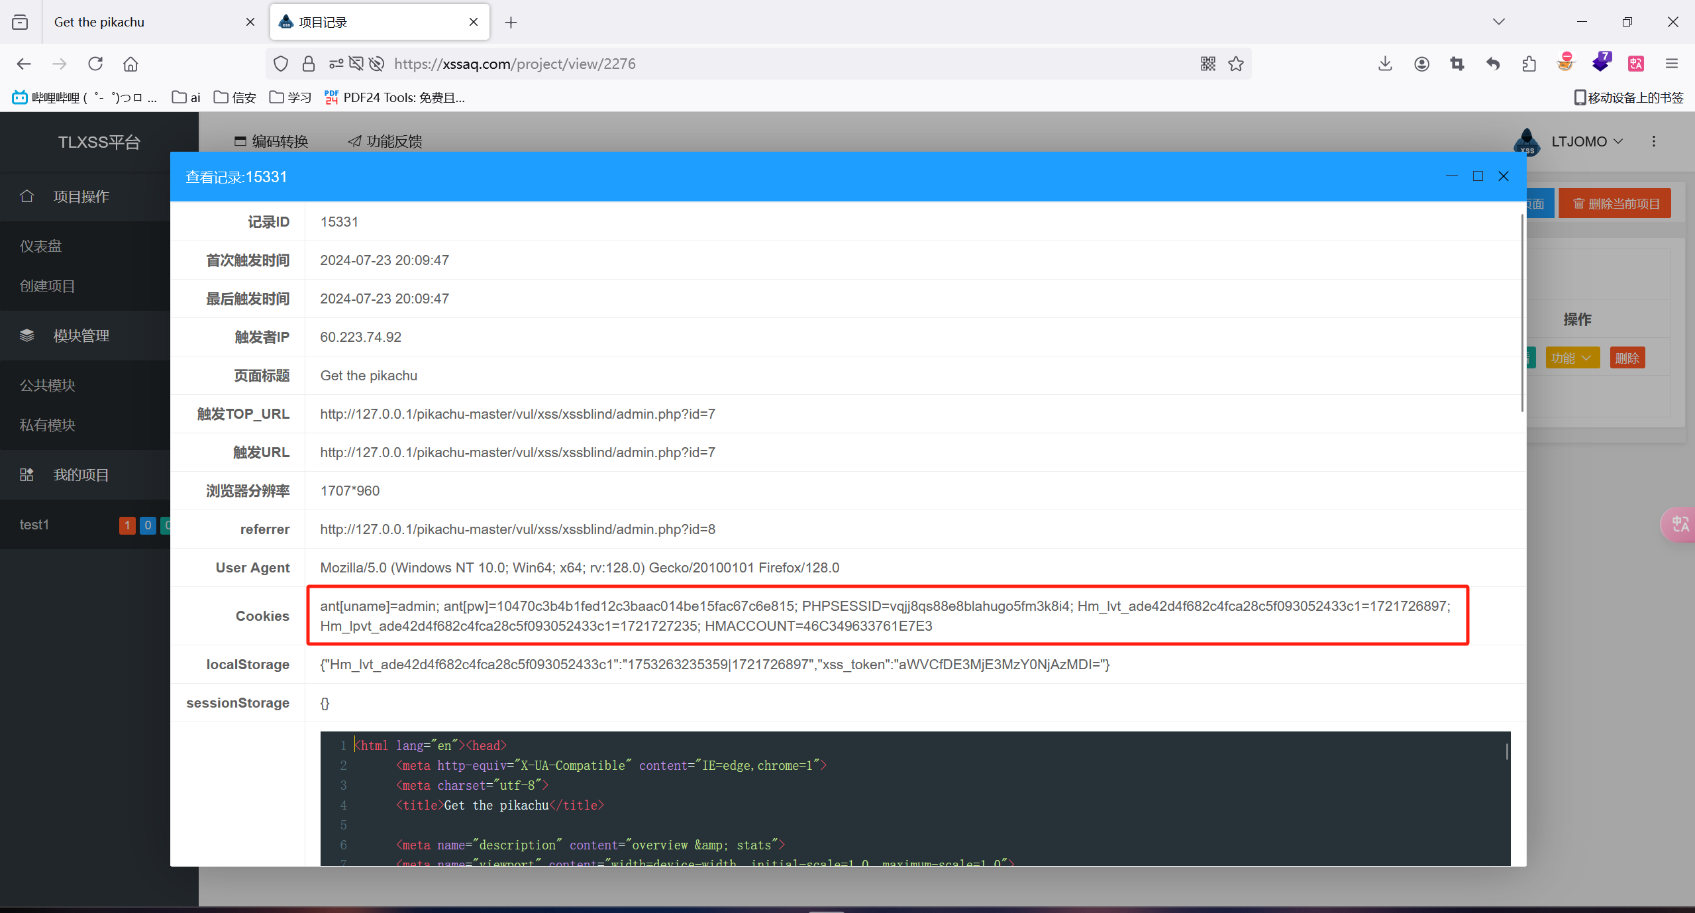
Task: Open the test1 project entry
Action: [x=34, y=525]
